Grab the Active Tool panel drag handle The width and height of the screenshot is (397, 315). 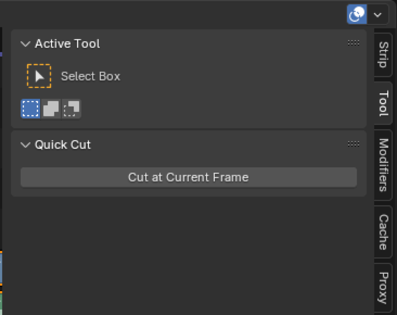(354, 43)
